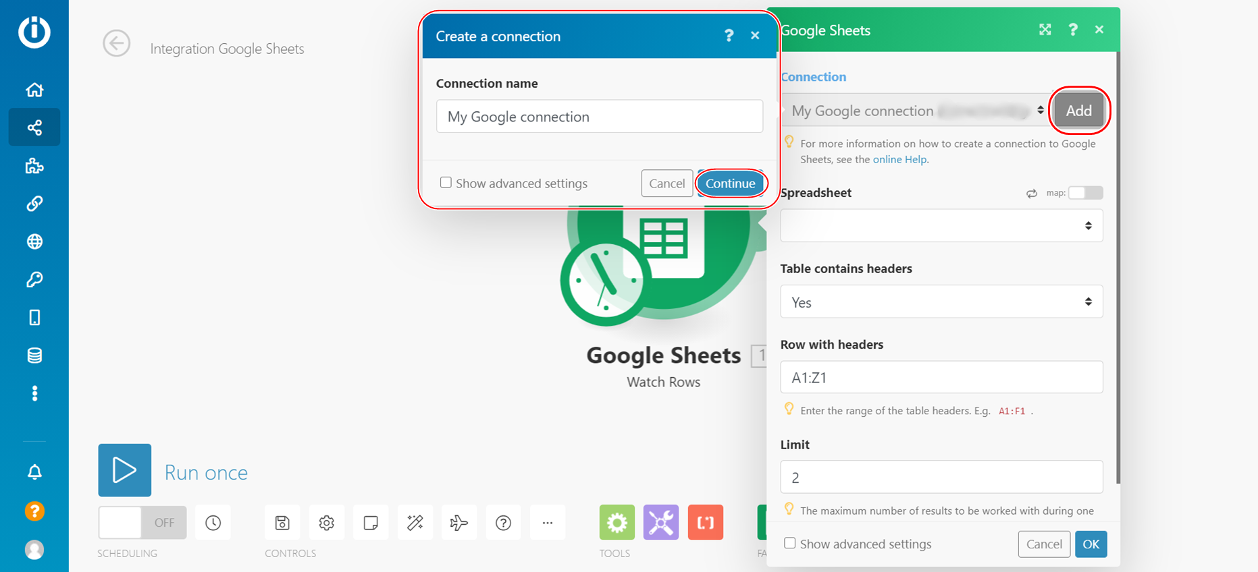The image size is (1258, 572).
Task: Enable the Spreadsheet map toggle
Action: [1085, 193]
